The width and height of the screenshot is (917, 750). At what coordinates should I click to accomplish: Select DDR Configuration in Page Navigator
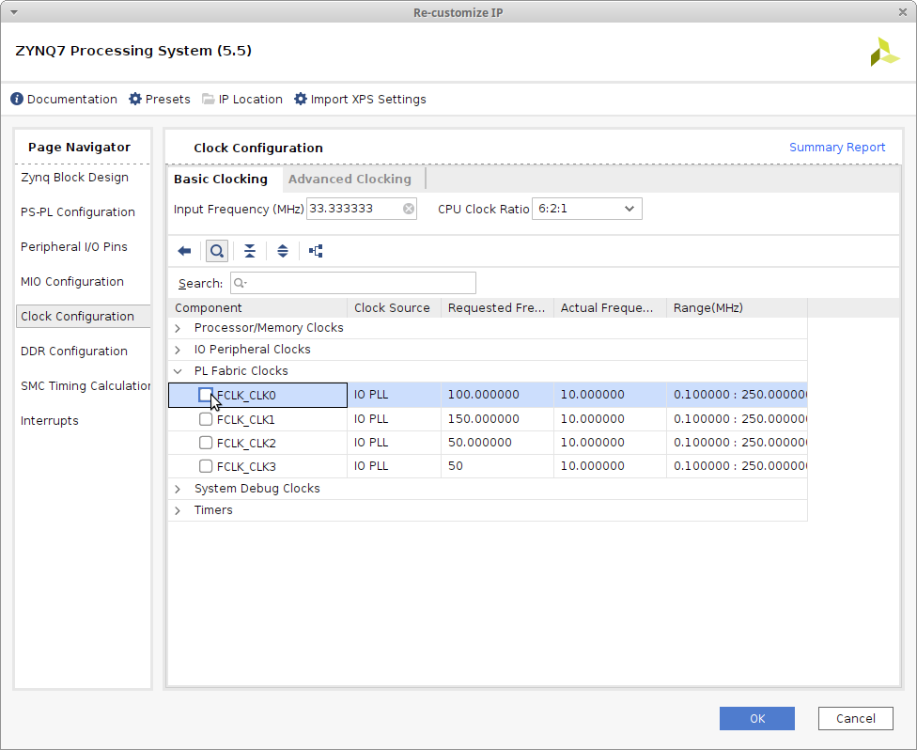click(x=74, y=351)
